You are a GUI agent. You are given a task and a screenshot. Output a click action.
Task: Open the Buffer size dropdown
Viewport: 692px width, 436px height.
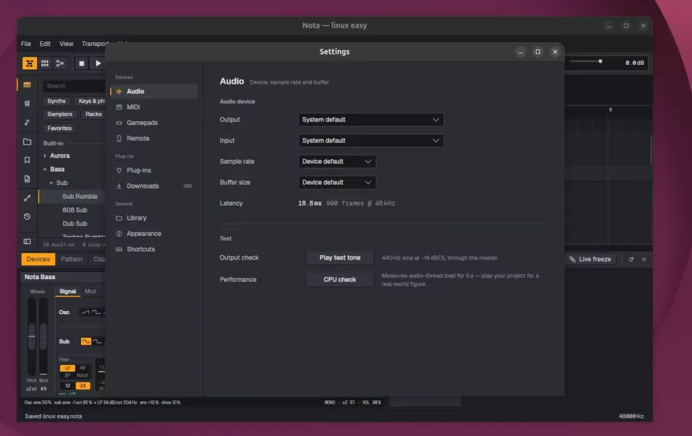(x=337, y=183)
